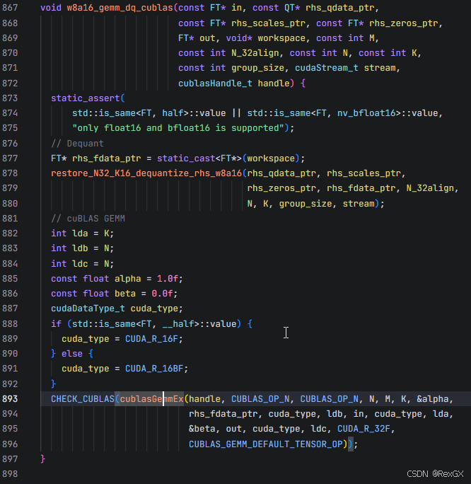Click the cublasHandle_t type on line 872
The height and width of the screenshot is (484, 471).
coord(215,83)
